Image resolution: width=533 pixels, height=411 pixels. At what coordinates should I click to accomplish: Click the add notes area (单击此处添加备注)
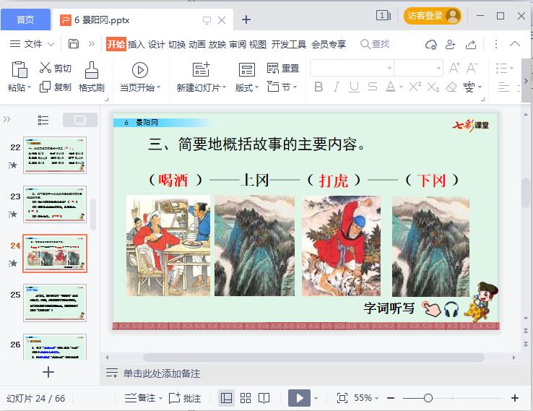[162, 373]
